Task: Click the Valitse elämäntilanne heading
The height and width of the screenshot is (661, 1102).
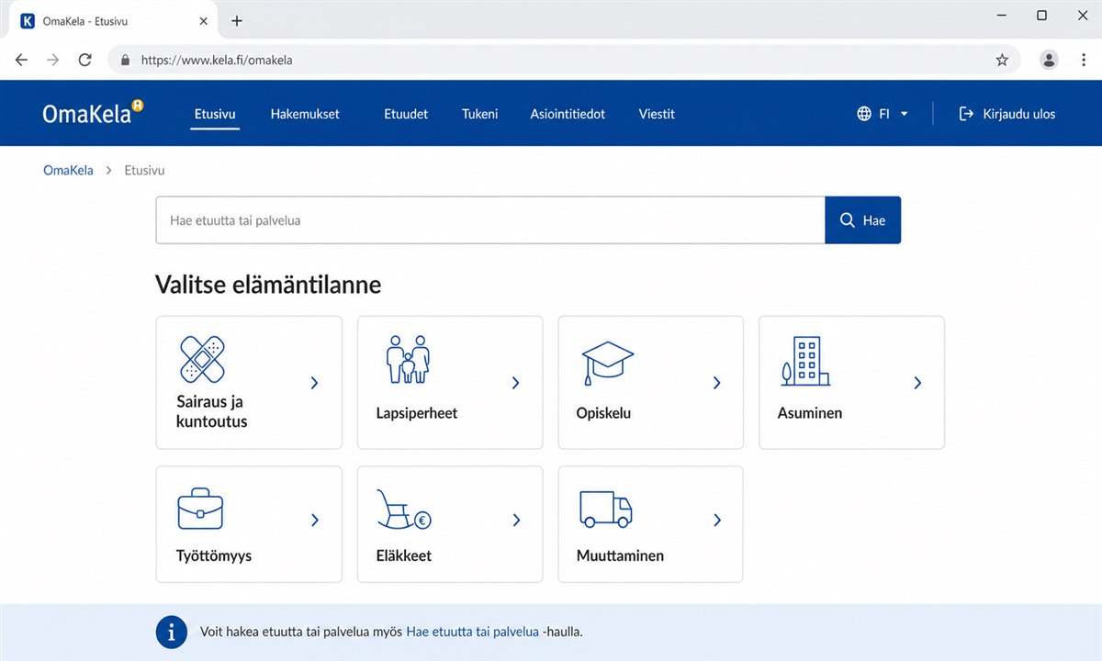Action: coord(268,285)
